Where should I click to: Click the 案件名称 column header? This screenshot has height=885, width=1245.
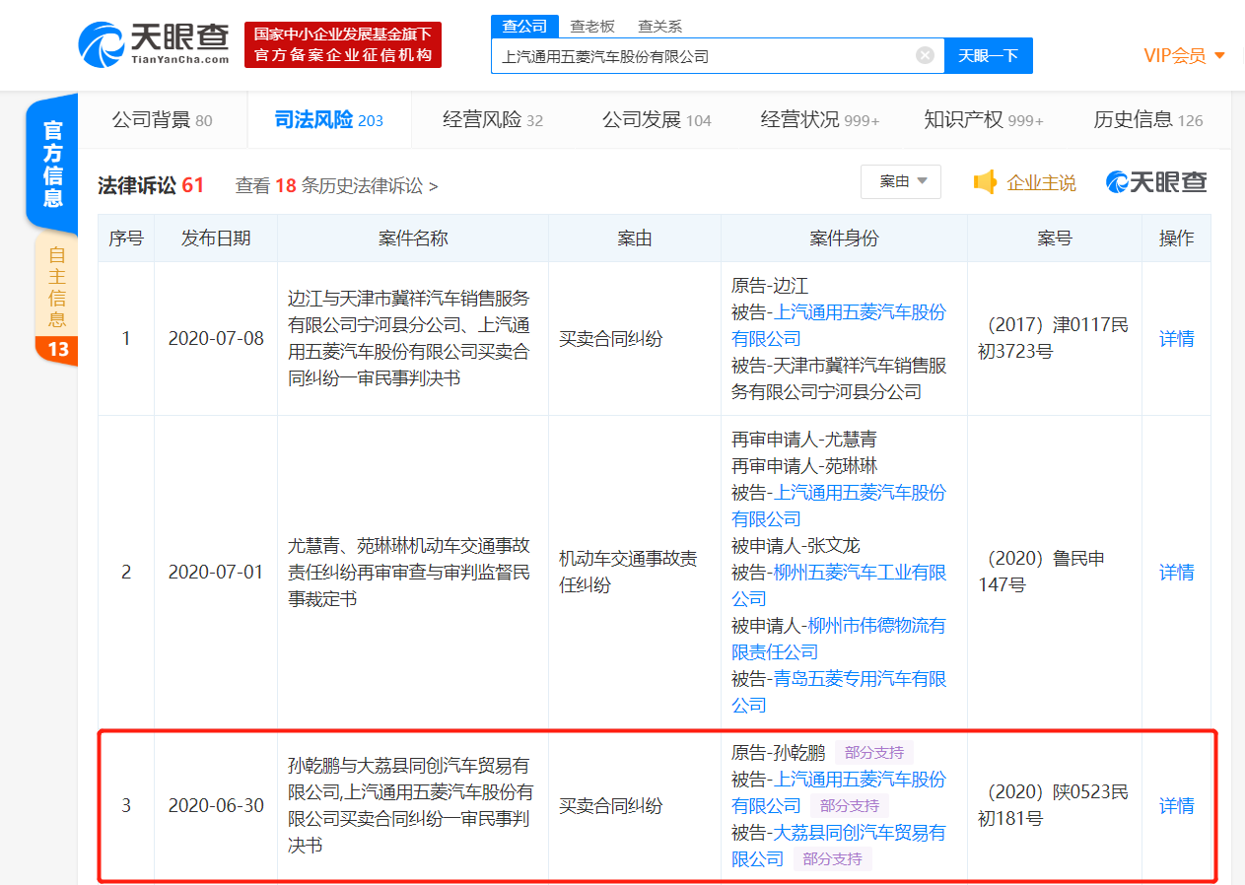[x=413, y=238]
